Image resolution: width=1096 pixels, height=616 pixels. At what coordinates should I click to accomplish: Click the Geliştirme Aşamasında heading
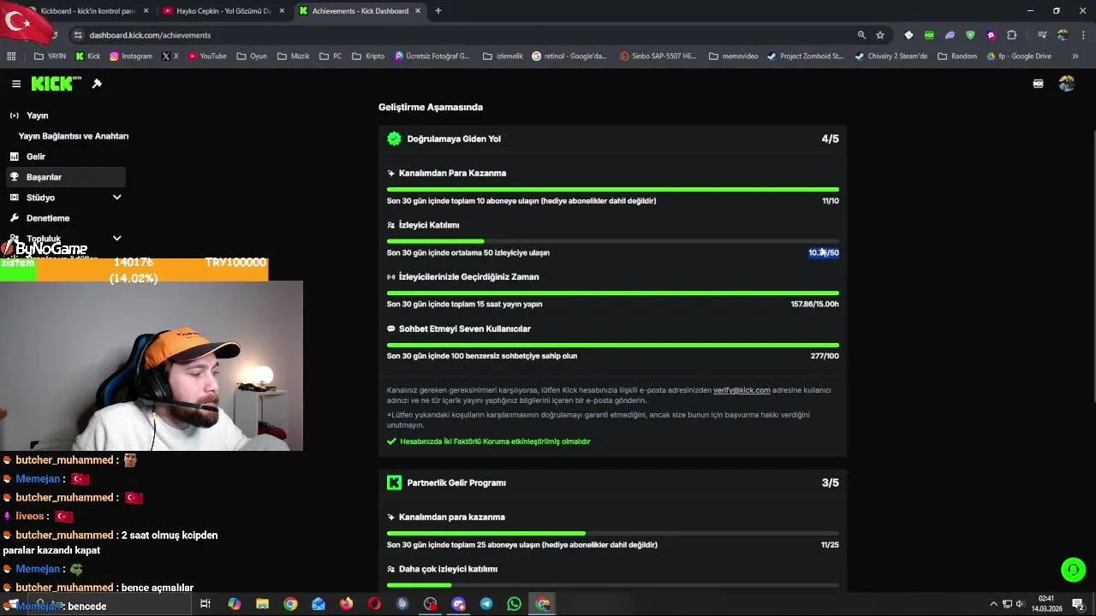(x=431, y=107)
